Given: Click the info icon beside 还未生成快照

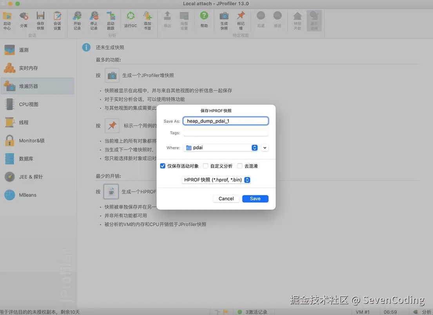Looking at the screenshot, I should pyautogui.click(x=86, y=47).
